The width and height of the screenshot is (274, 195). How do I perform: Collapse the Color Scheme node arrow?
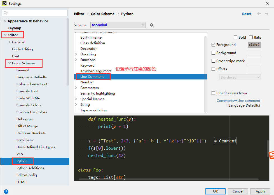click(10, 63)
